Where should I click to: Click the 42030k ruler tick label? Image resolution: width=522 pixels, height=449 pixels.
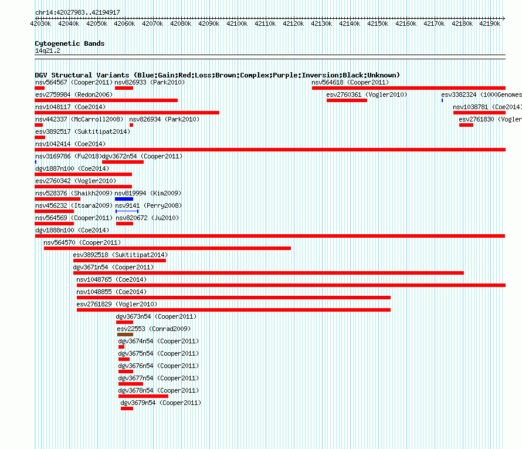[40, 23]
